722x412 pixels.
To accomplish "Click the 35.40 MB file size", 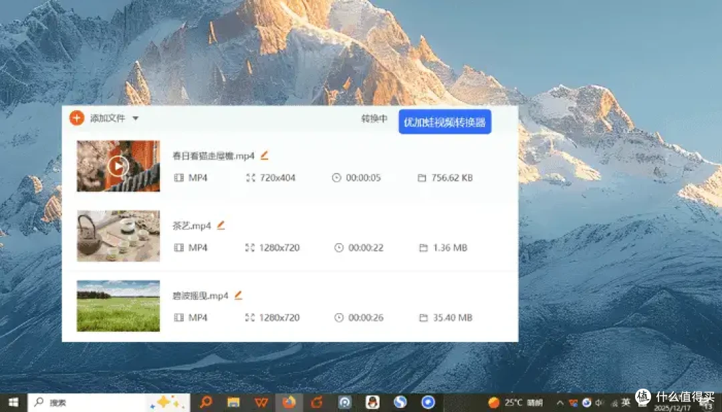I will coord(453,317).
